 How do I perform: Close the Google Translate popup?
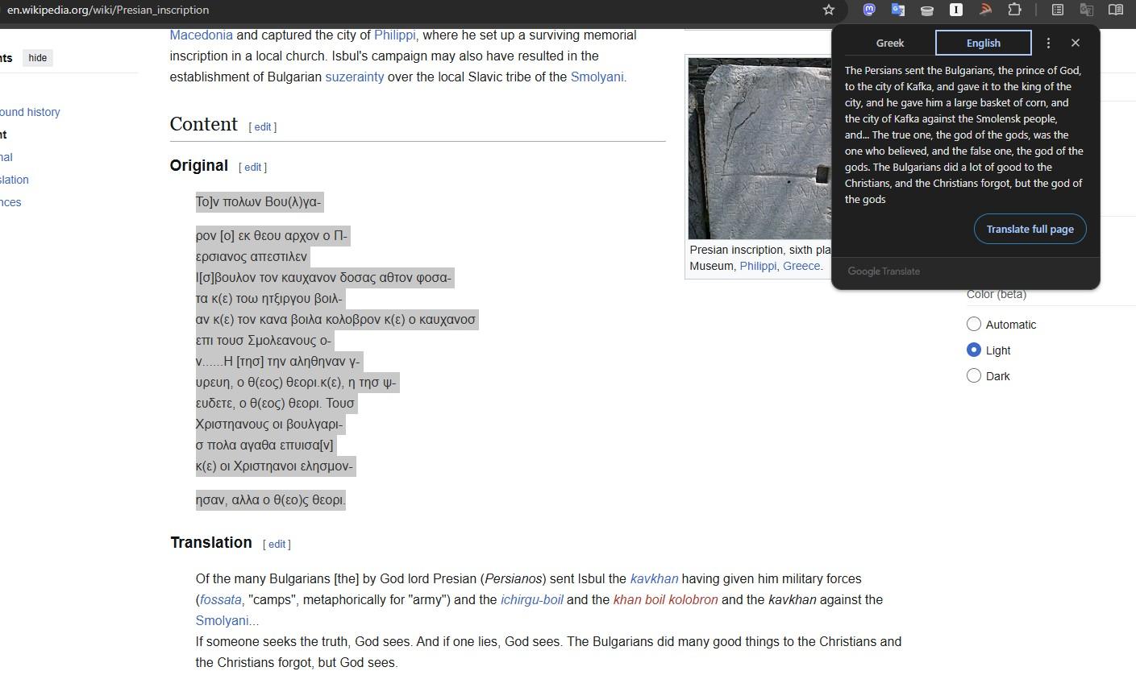pos(1076,43)
